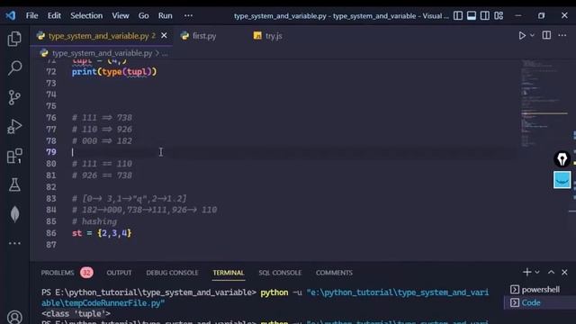
Task: Click terminal output <class 'tuple'>
Action: [x=76, y=313]
